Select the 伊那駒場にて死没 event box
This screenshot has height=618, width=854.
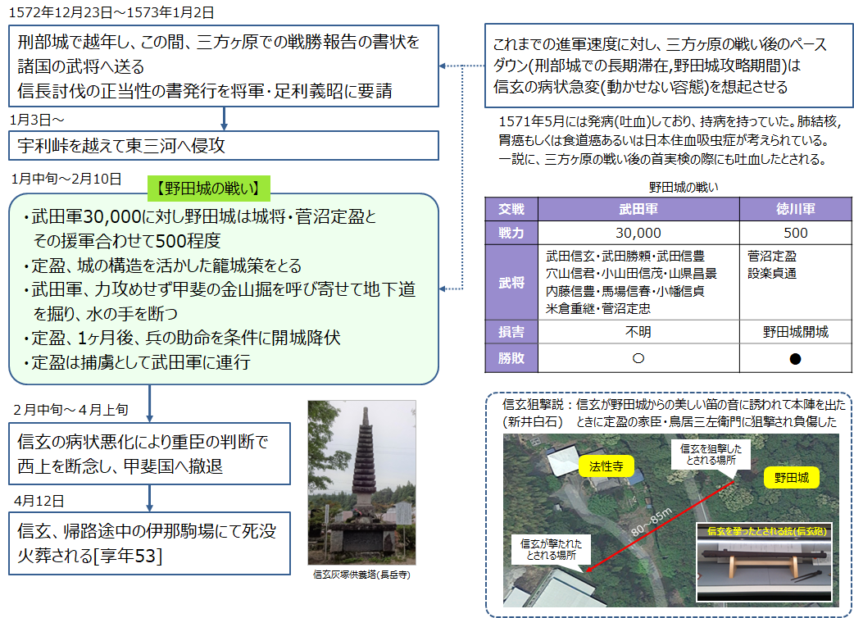click(x=150, y=543)
